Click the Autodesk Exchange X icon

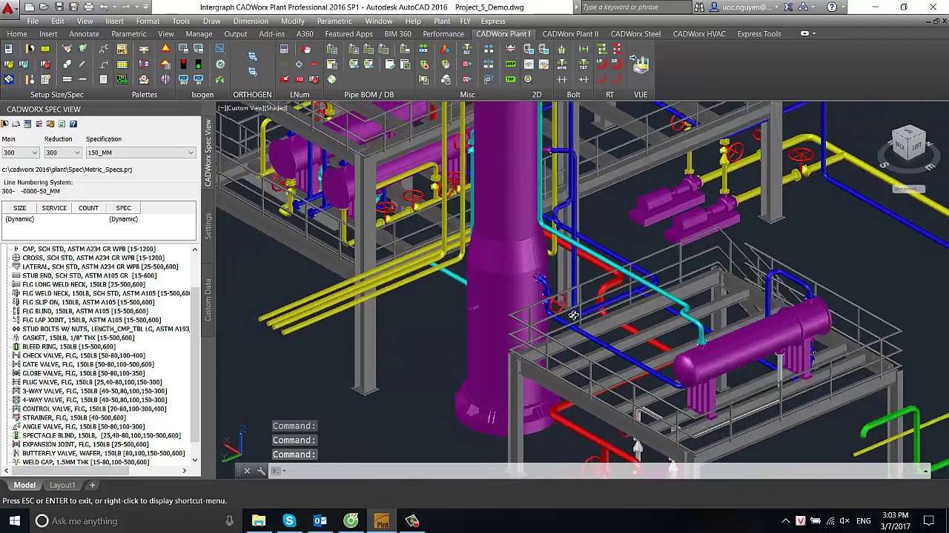(x=788, y=7)
